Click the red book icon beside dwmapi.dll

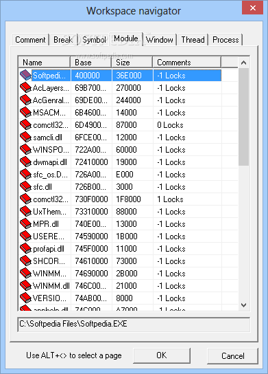25,162
